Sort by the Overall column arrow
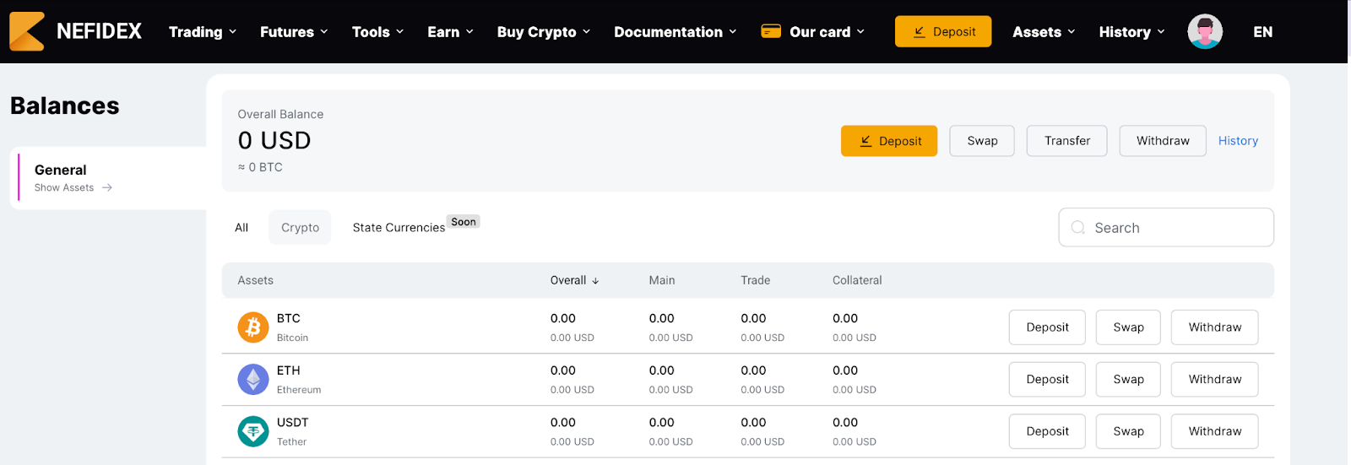This screenshot has height=465, width=1351. point(595,281)
